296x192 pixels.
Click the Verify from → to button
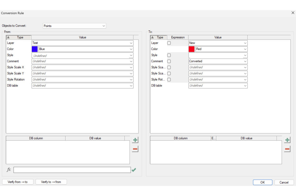[x=17, y=182]
